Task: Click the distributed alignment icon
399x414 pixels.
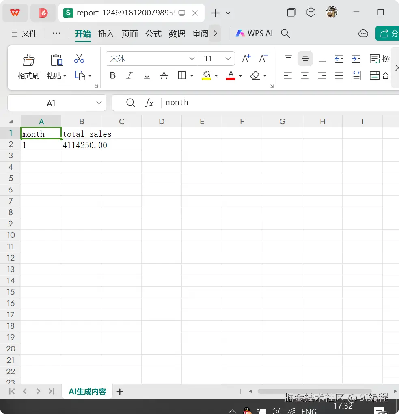Action: tap(356, 76)
